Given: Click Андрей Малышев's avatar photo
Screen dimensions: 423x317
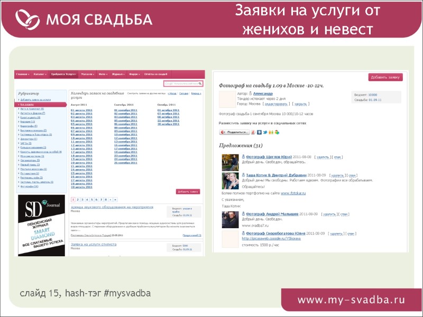Looking at the screenshot, I should tap(230, 220).
